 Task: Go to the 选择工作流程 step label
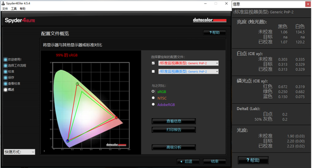[x=17, y=66]
